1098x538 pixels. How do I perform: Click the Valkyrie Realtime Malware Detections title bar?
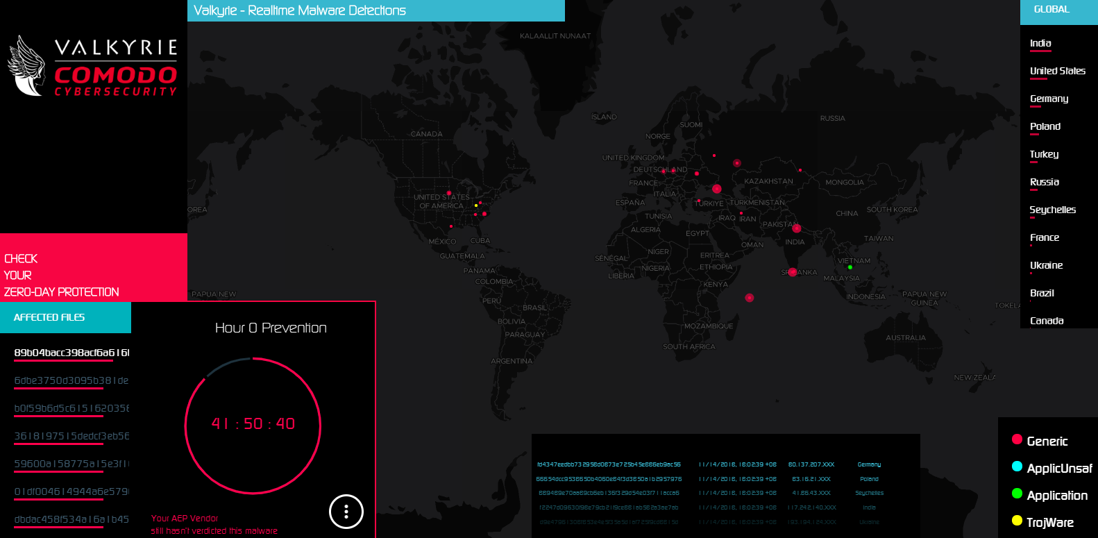tap(375, 10)
